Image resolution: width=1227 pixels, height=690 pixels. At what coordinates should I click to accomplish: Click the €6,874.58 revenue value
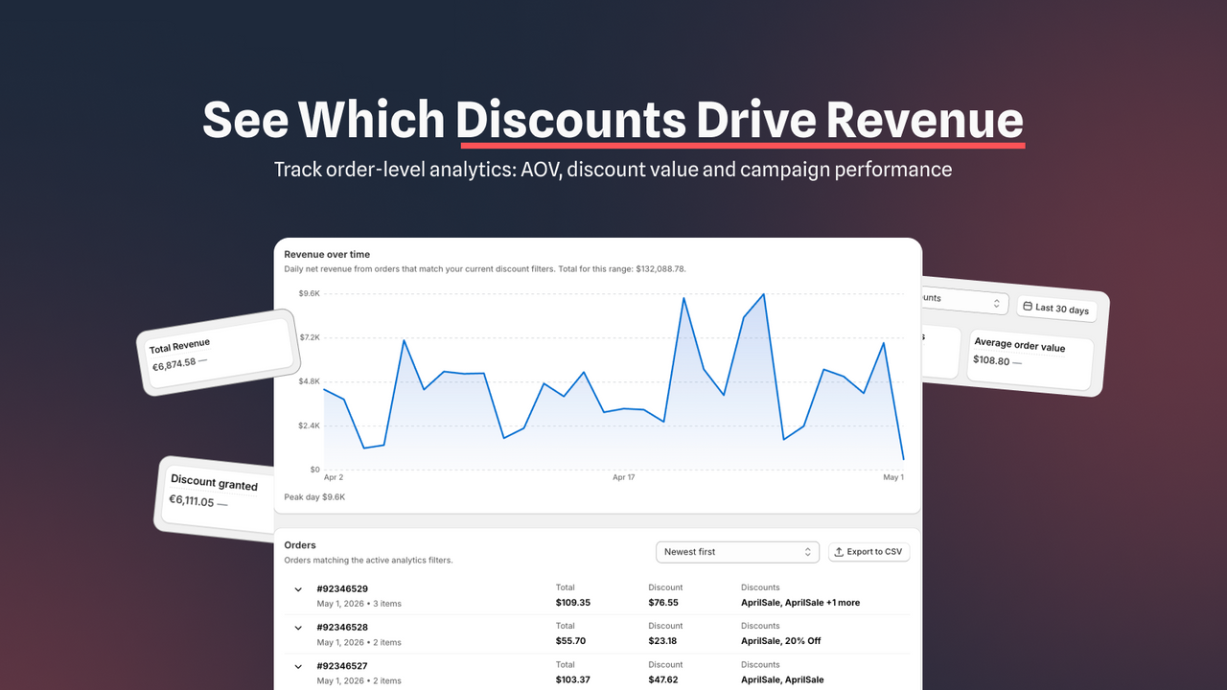click(x=174, y=363)
